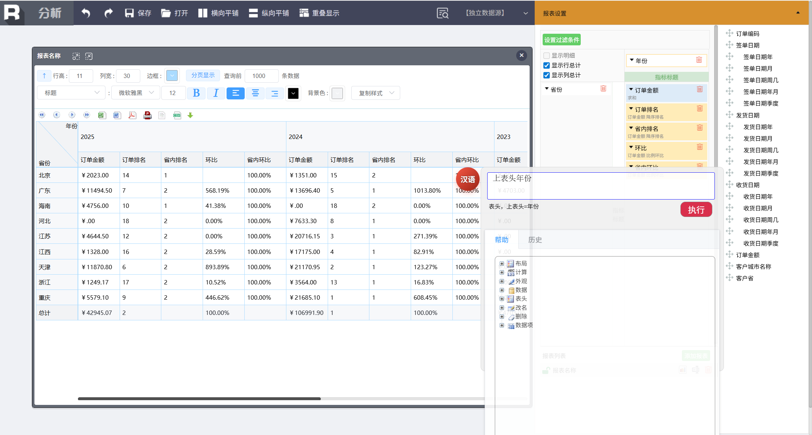The height and width of the screenshot is (435, 812).
Task: Open the 复制样式 dropdown
Action: pyautogui.click(x=376, y=93)
